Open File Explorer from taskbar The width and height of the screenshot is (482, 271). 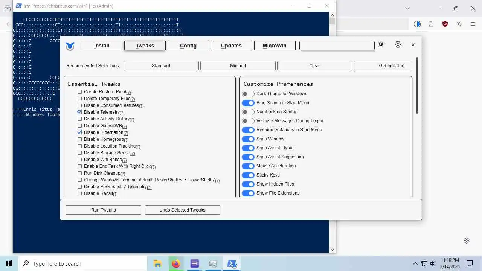[157, 263]
